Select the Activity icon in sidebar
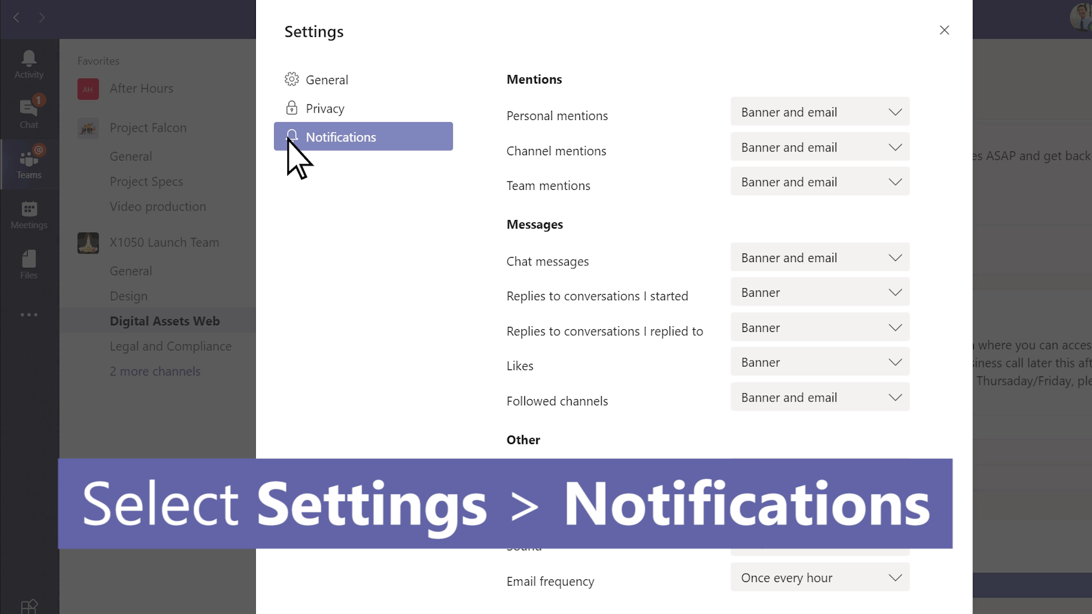The image size is (1092, 614). (x=29, y=63)
